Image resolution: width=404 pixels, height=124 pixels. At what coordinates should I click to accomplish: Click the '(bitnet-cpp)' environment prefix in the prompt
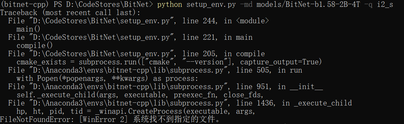tap(25, 4)
